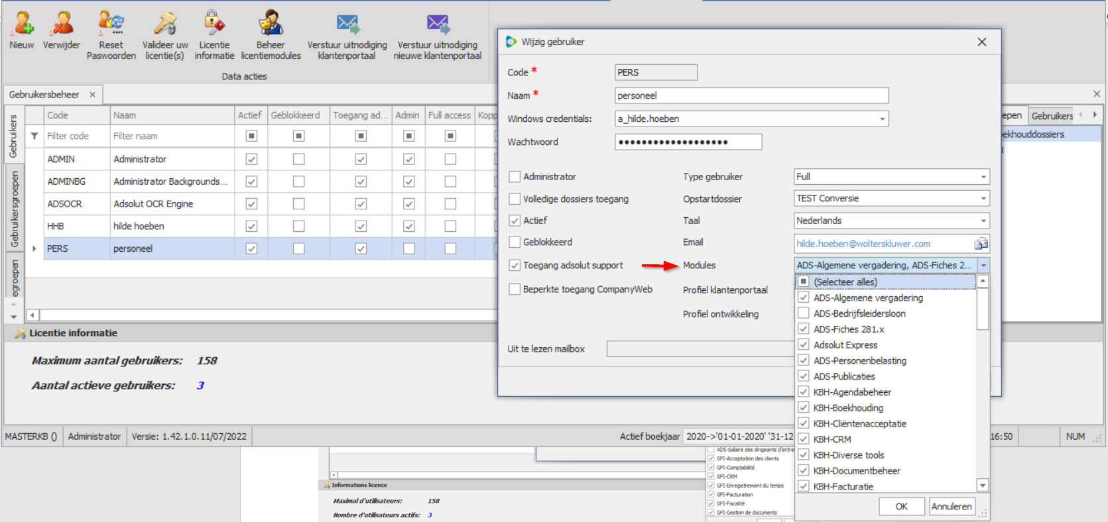Image resolution: width=1108 pixels, height=522 pixels.
Task: Click the Nieuw user icon
Action: (x=22, y=24)
